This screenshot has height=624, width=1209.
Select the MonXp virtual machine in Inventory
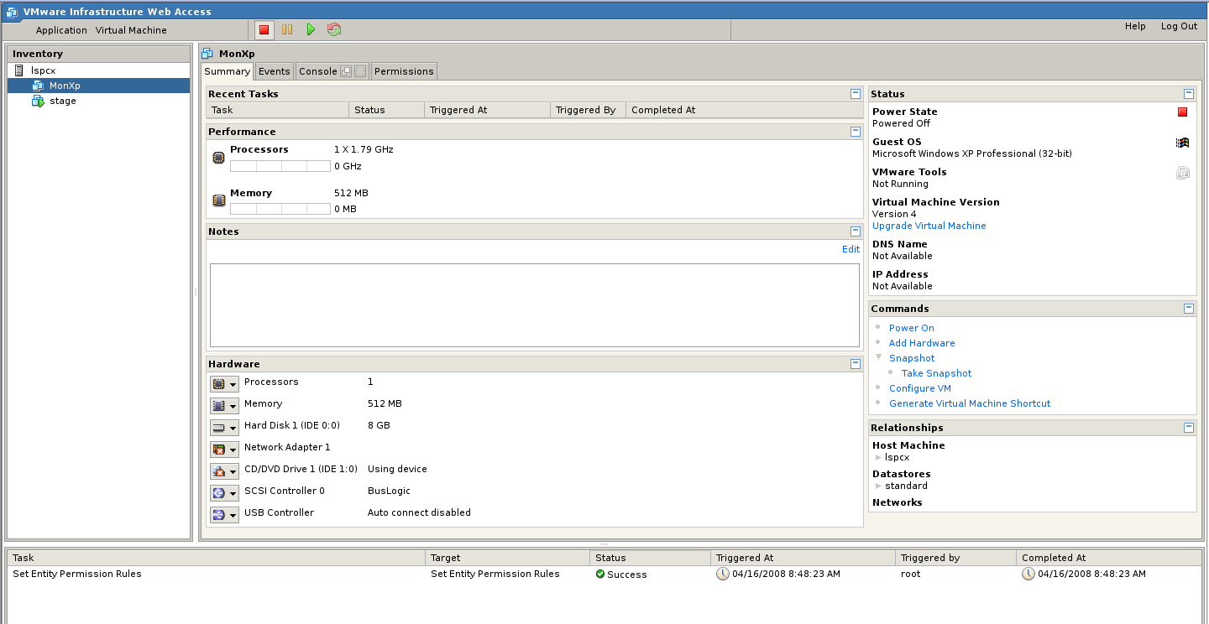point(98,86)
